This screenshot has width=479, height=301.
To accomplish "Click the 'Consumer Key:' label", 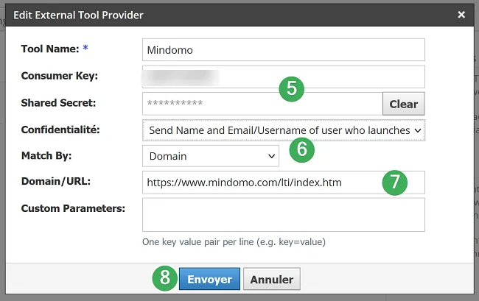I will point(60,76).
